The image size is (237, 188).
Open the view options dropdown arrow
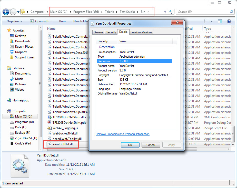211,21
